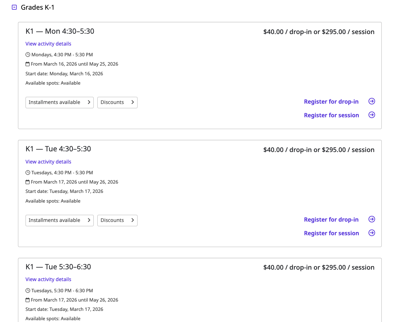399x322 pixels.
Task: Expand Discounts for Mon 4:30–5:30 class
Action: pyautogui.click(x=117, y=102)
